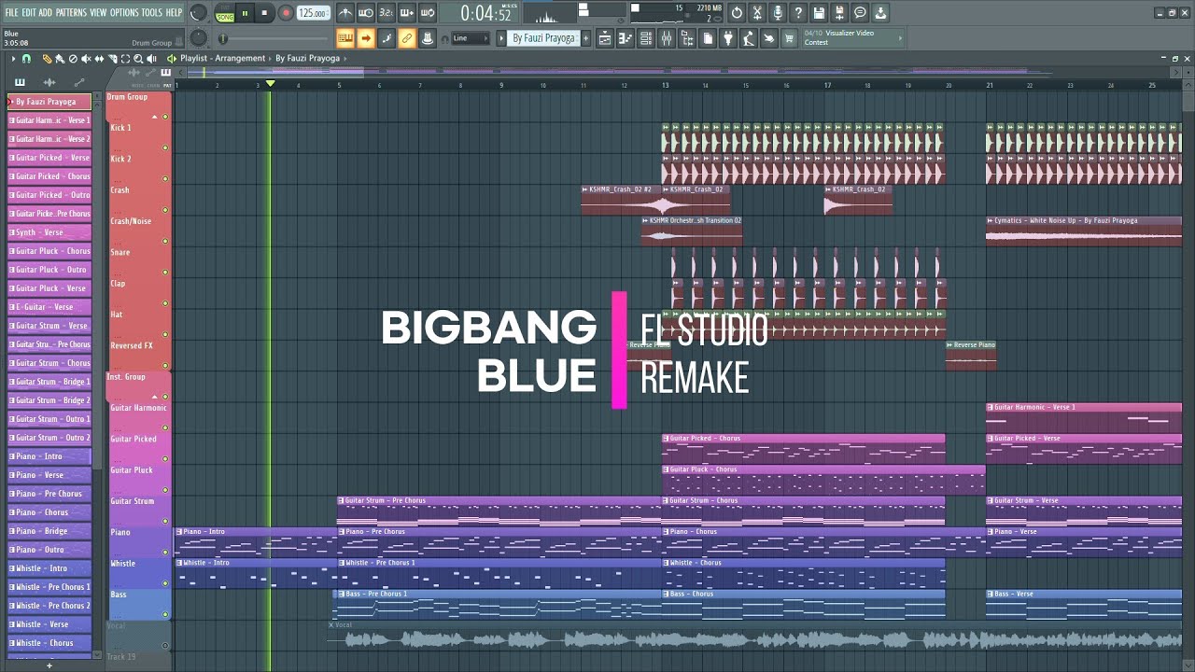Mute the Reversed FX track
The width and height of the screenshot is (1195, 672).
pyautogui.click(x=165, y=365)
